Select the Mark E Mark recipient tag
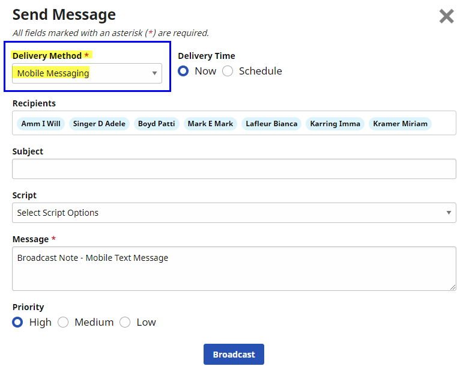469x375 pixels. tap(210, 124)
